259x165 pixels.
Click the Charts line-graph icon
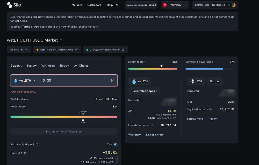76,66
